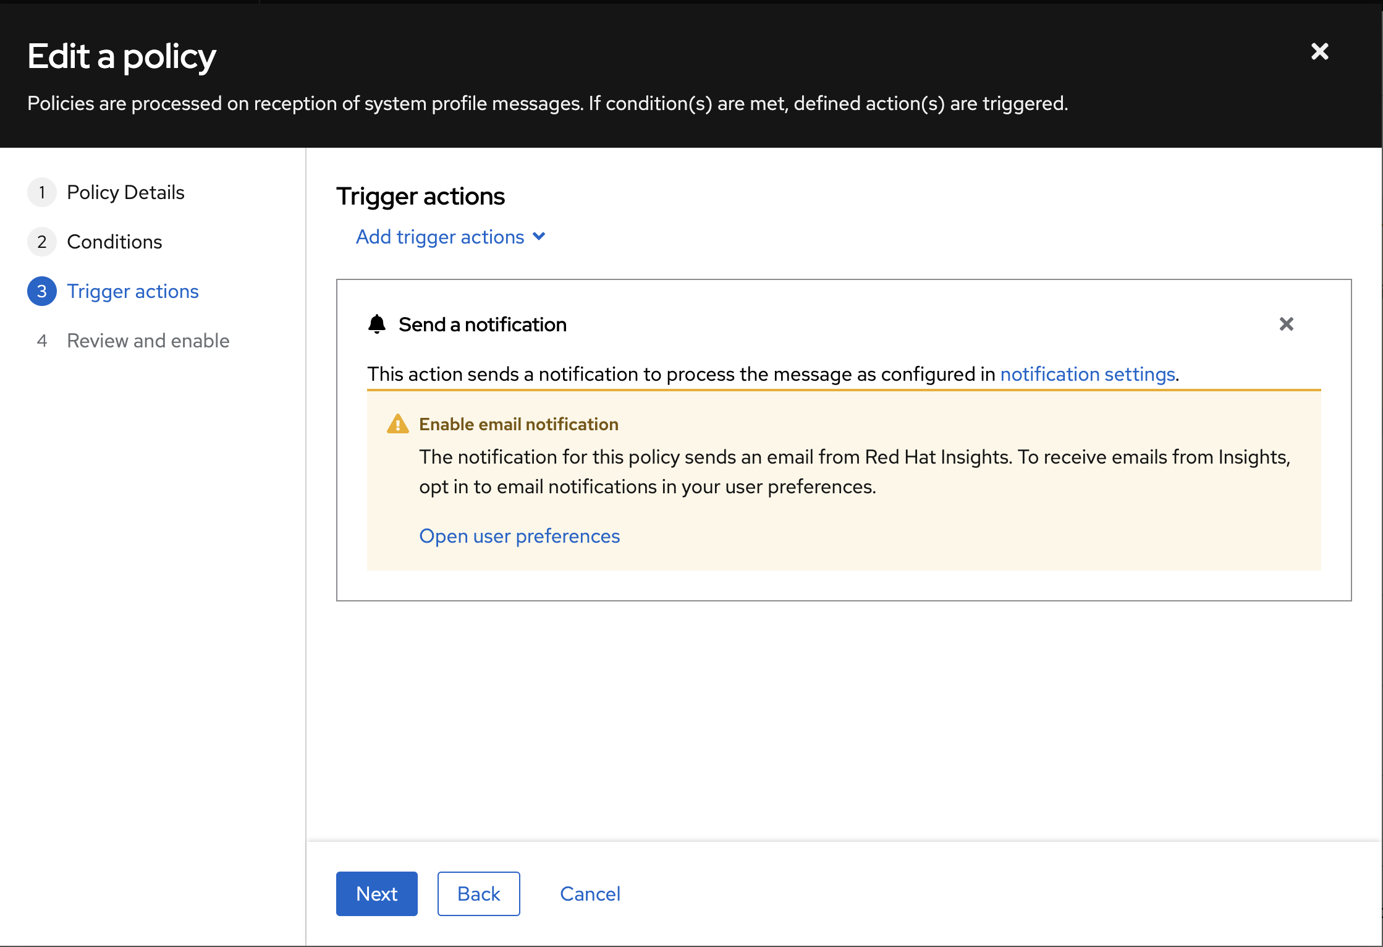Expand the Add trigger actions dropdown
Image resolution: width=1383 pixels, height=947 pixels.
pyautogui.click(x=440, y=237)
